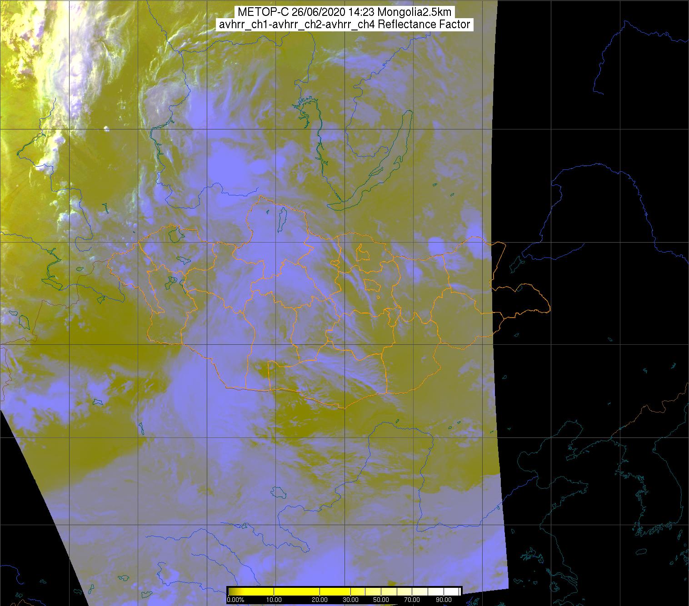This screenshot has height=606, width=689.
Task: Click the 50.00 label on the color scale
Action: [x=381, y=600]
